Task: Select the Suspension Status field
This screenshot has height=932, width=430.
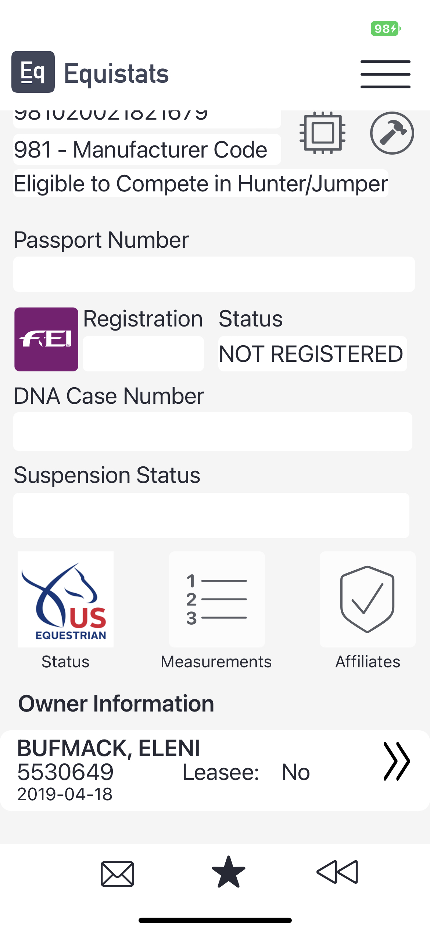Action: (211, 515)
